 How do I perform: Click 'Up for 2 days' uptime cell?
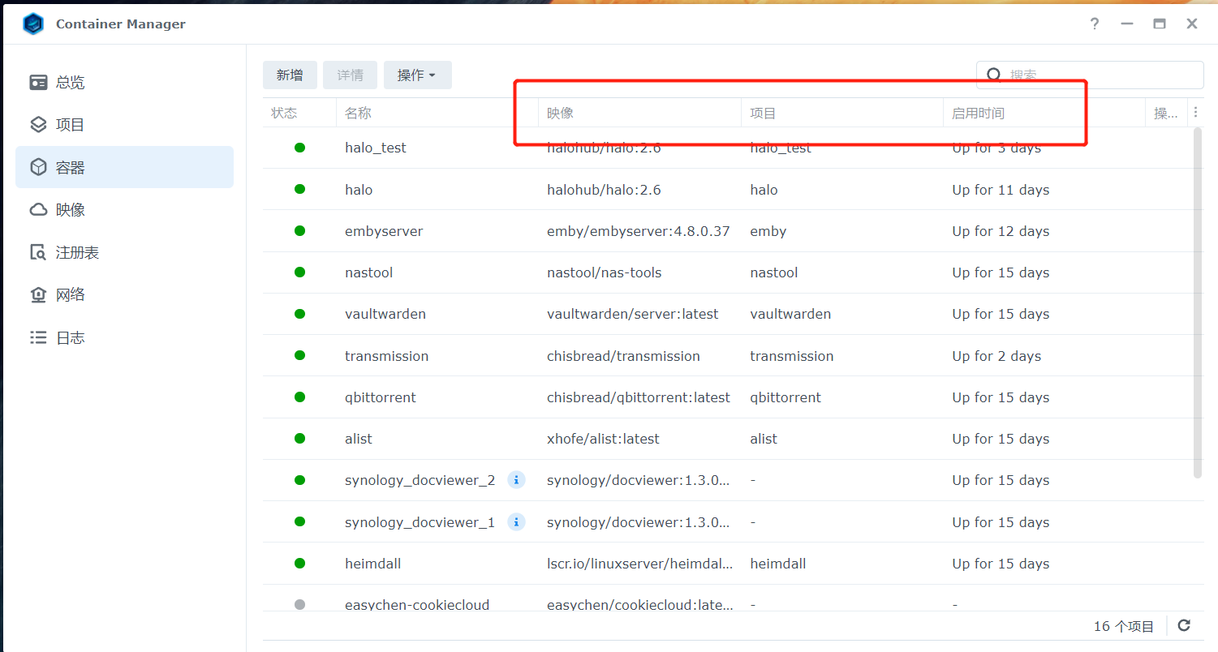(x=996, y=356)
